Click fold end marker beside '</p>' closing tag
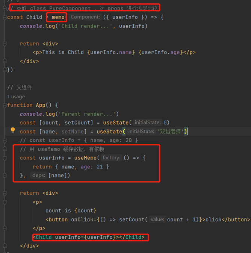Image resolution: width=251 pixels, height=253 pixels. 5,228
